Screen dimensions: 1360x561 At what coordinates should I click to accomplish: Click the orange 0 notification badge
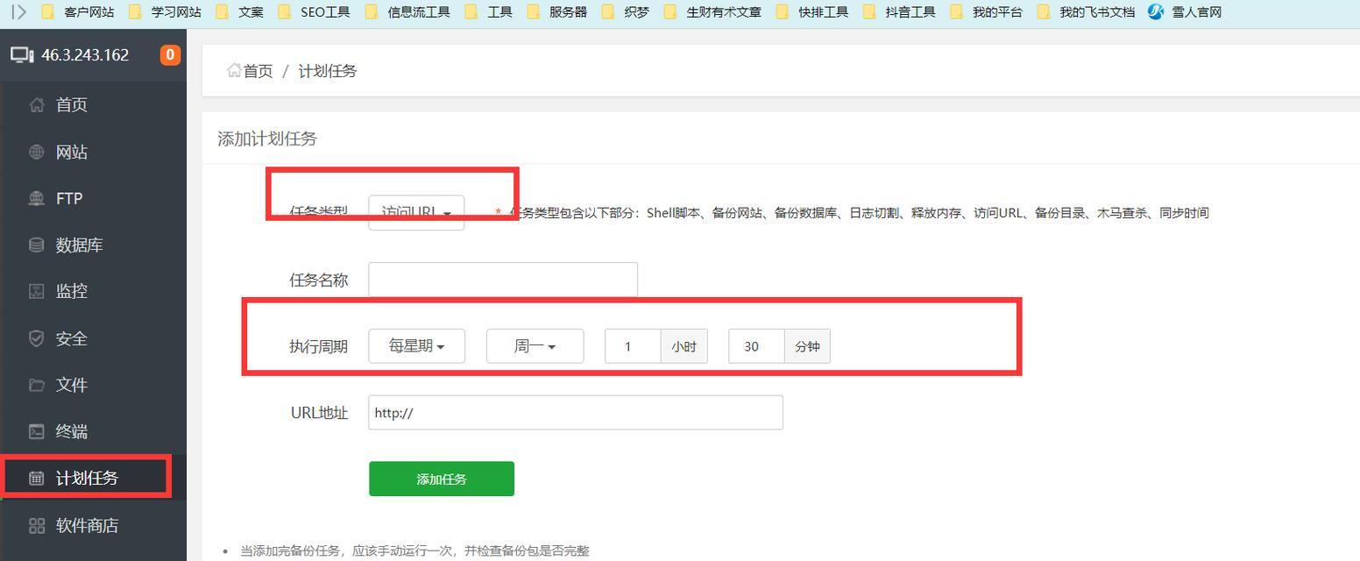(169, 53)
